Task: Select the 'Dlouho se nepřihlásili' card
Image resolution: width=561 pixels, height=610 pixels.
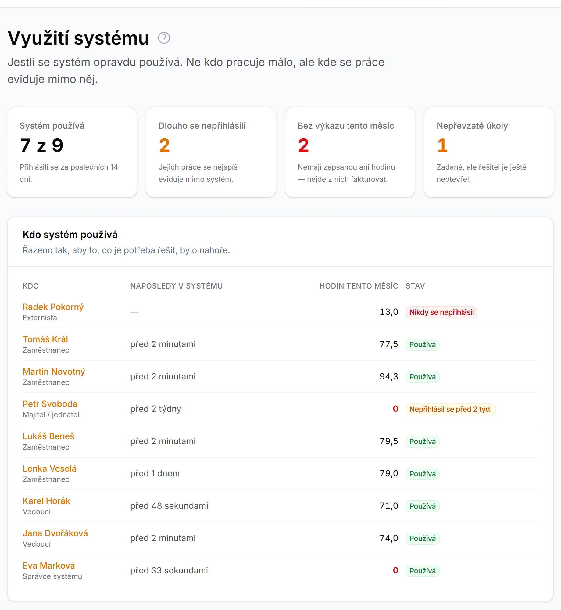Action: click(x=211, y=152)
